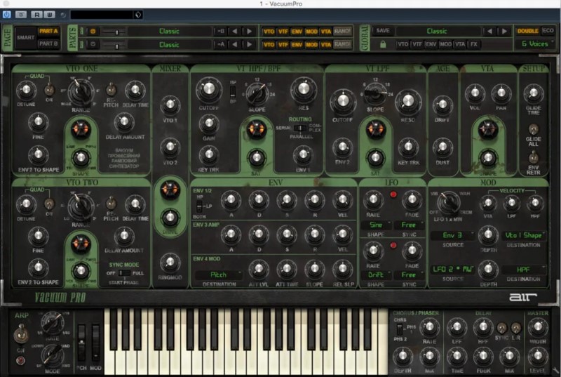Go to previous Part A preset arrow

pos(235,31)
